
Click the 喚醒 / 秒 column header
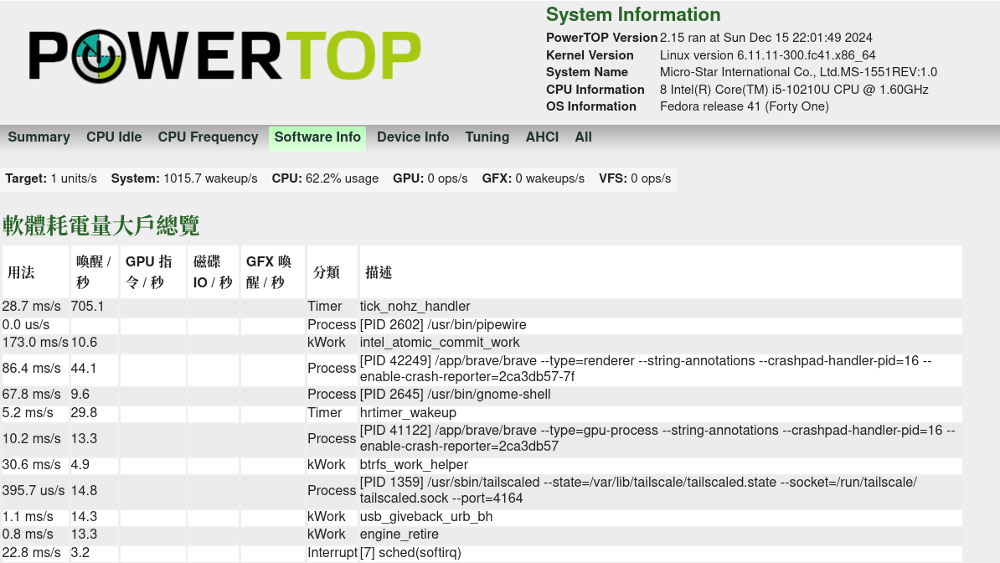(x=94, y=272)
